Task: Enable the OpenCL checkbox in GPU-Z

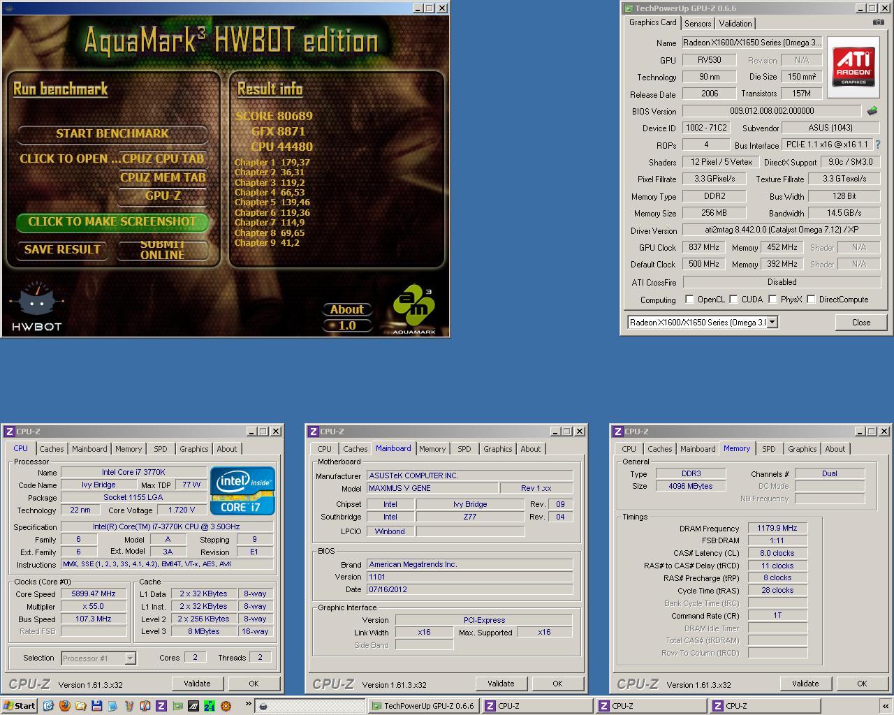Action: coord(689,299)
